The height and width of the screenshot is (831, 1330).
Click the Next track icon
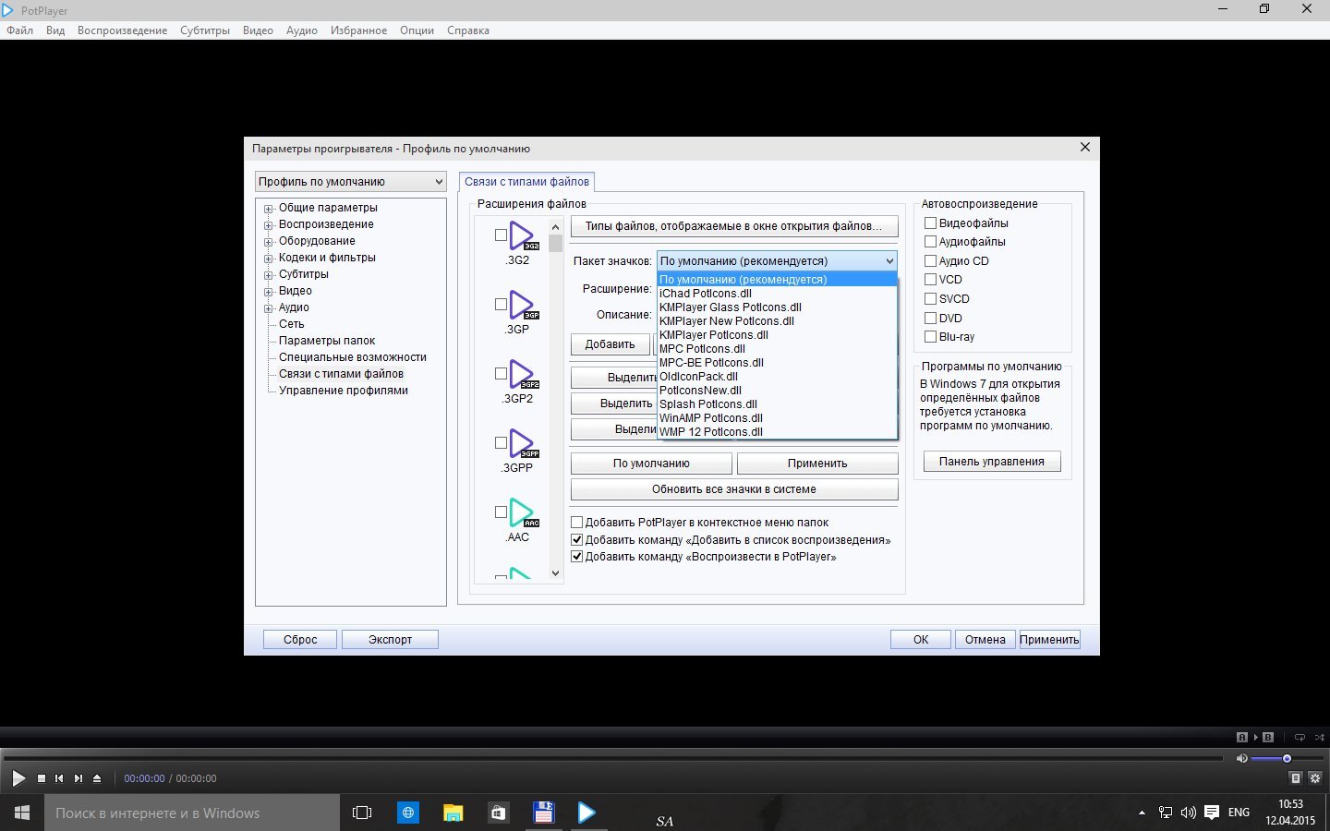point(79,778)
